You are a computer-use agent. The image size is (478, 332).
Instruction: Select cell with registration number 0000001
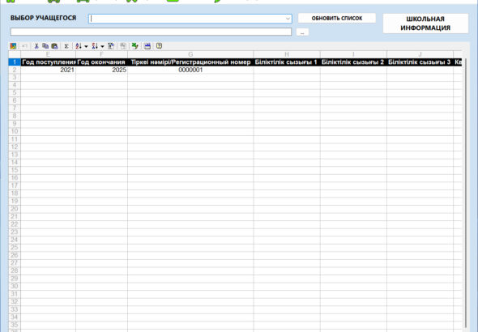(190, 70)
